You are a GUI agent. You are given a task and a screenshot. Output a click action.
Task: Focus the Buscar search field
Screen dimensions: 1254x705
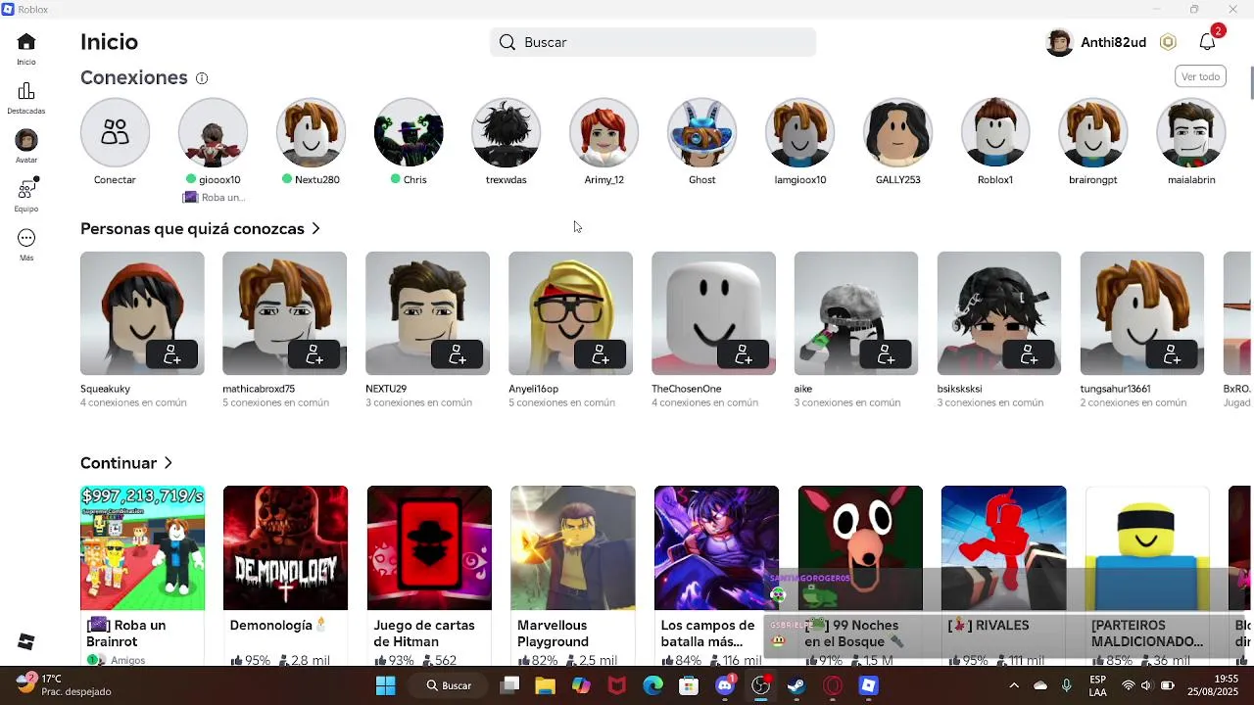pos(652,42)
